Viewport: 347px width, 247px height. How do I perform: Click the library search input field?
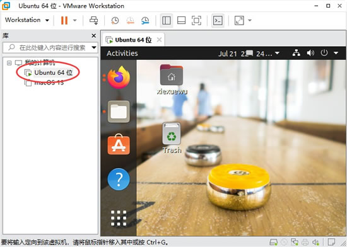pos(50,47)
